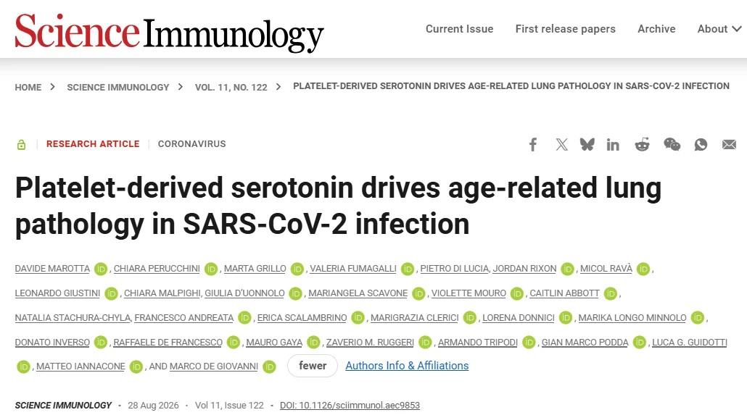The height and width of the screenshot is (415, 747).
Task: Open Authors Info & Affiliations link
Action: pos(407,366)
